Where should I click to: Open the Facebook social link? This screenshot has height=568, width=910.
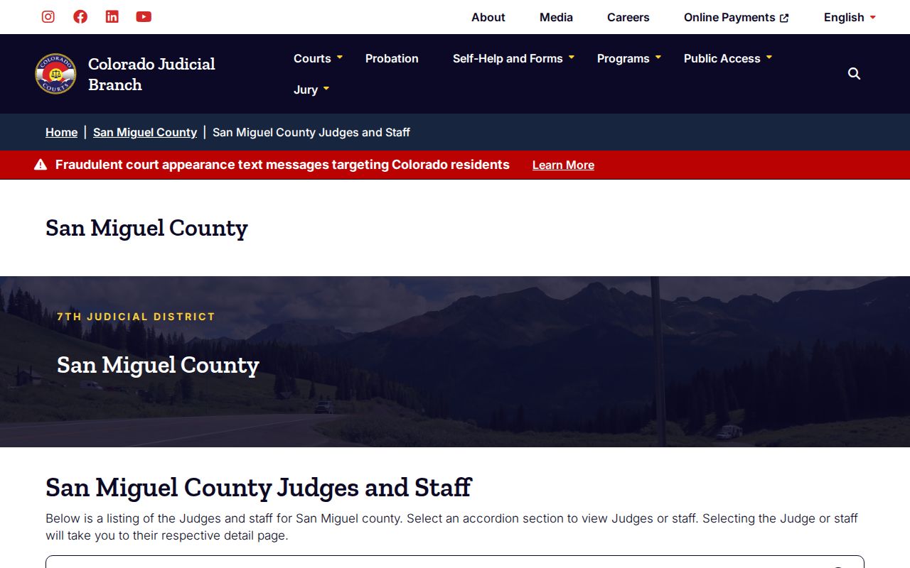pyautogui.click(x=80, y=17)
